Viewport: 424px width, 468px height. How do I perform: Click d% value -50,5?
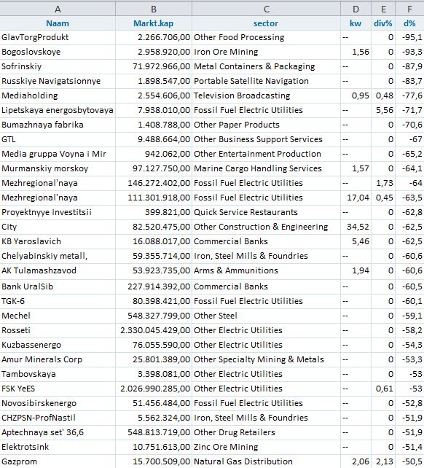[x=409, y=461]
